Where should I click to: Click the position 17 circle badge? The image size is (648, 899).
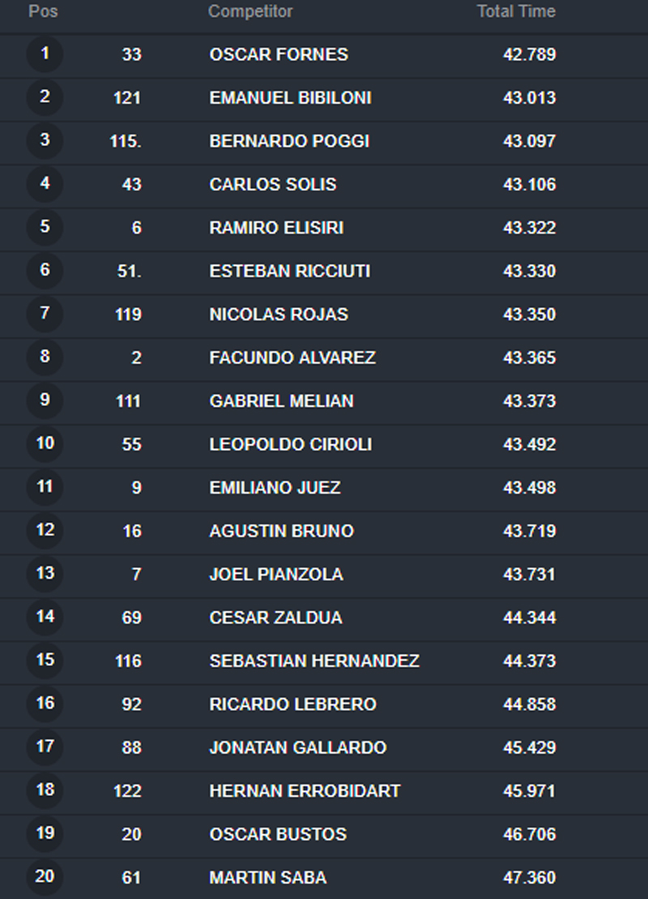click(x=45, y=747)
